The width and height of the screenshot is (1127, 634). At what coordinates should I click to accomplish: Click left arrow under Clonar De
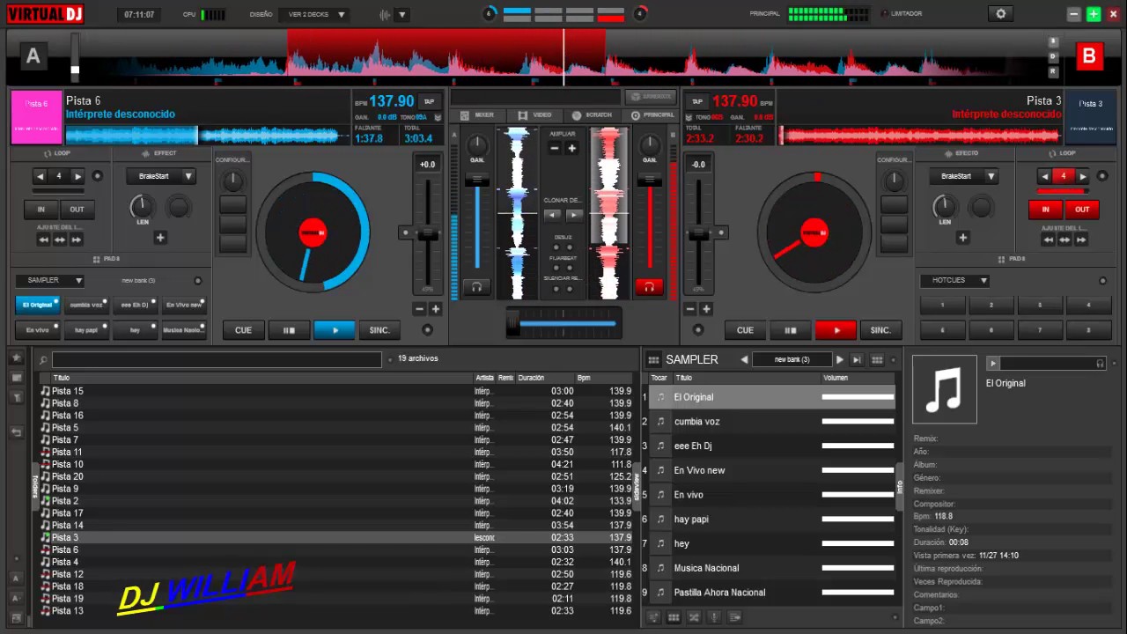click(552, 214)
